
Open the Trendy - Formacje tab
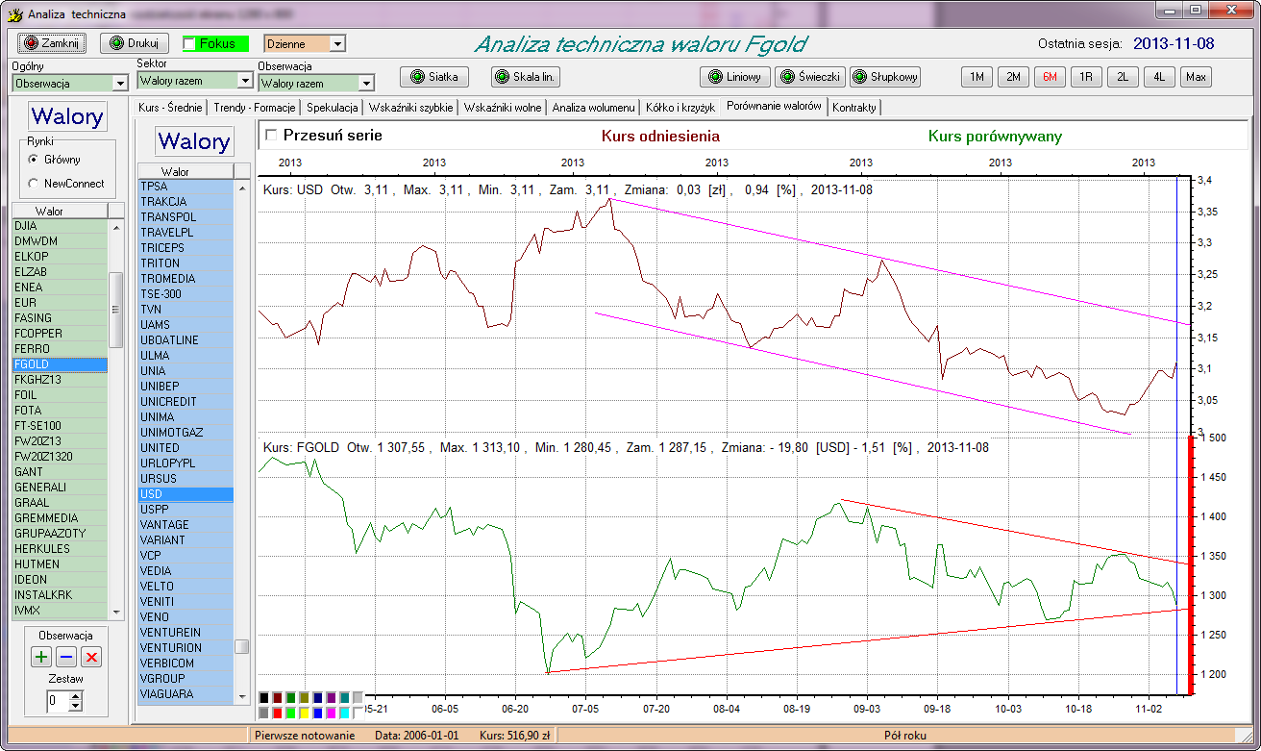pyautogui.click(x=255, y=108)
